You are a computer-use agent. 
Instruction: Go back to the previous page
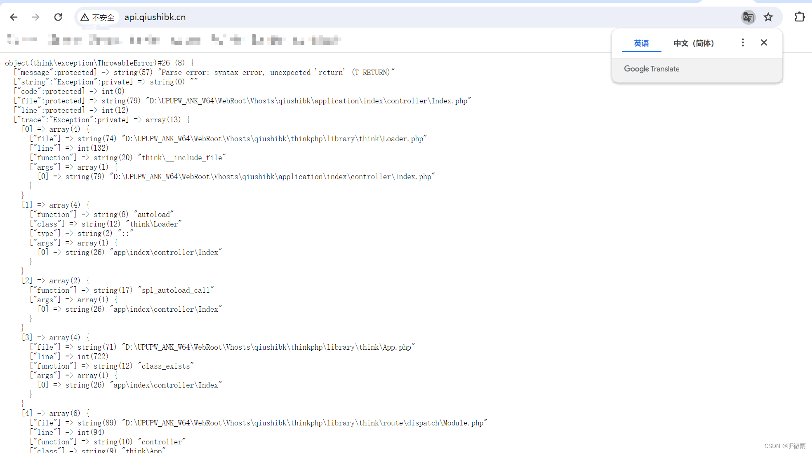[14, 17]
